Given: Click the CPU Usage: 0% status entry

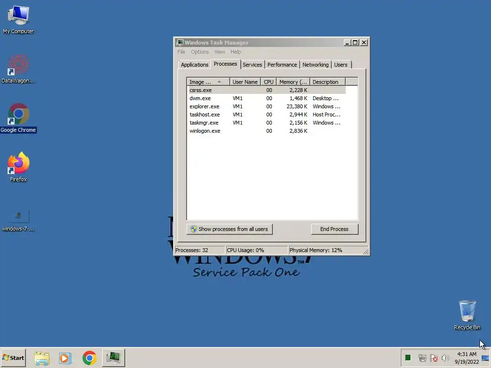Looking at the screenshot, I should tap(257, 250).
